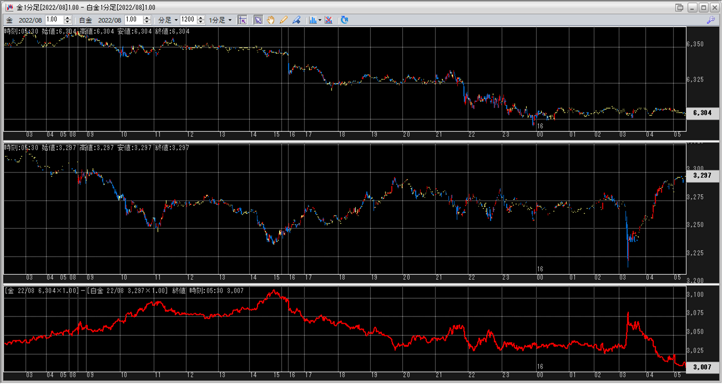This screenshot has width=722, height=384.
Task: Open settings with the wrench icon
Action: 710,19
